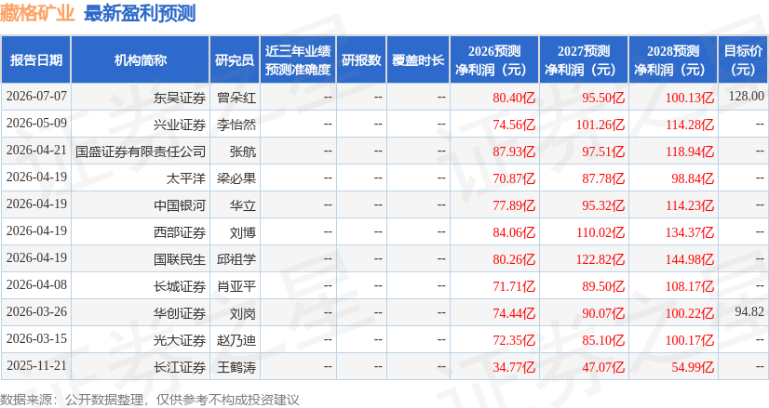Open the 国盛证券有限责任公司 institution entry
This screenshot has height=408, width=769.
[141, 151]
